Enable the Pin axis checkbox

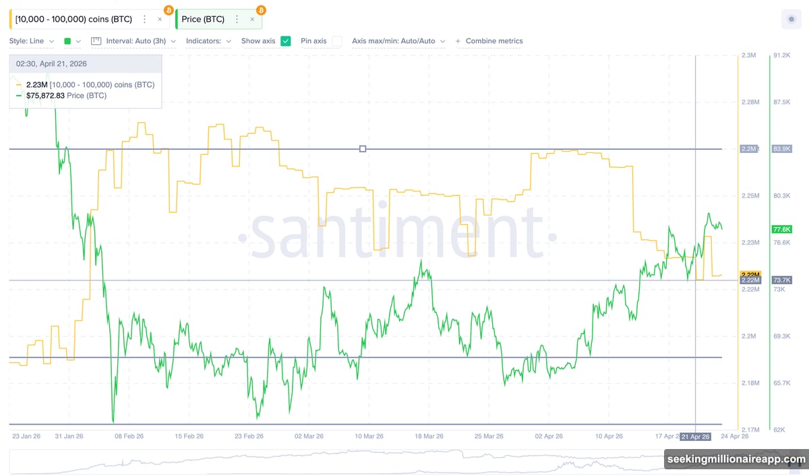(x=337, y=41)
